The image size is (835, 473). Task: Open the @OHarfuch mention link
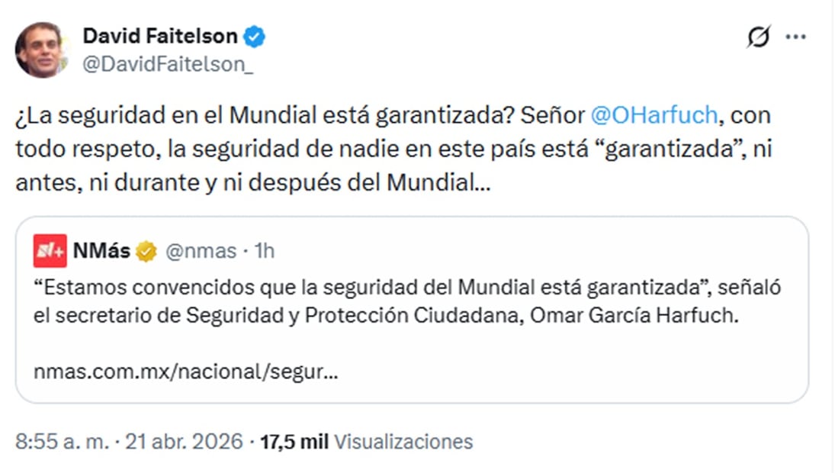[654, 116]
